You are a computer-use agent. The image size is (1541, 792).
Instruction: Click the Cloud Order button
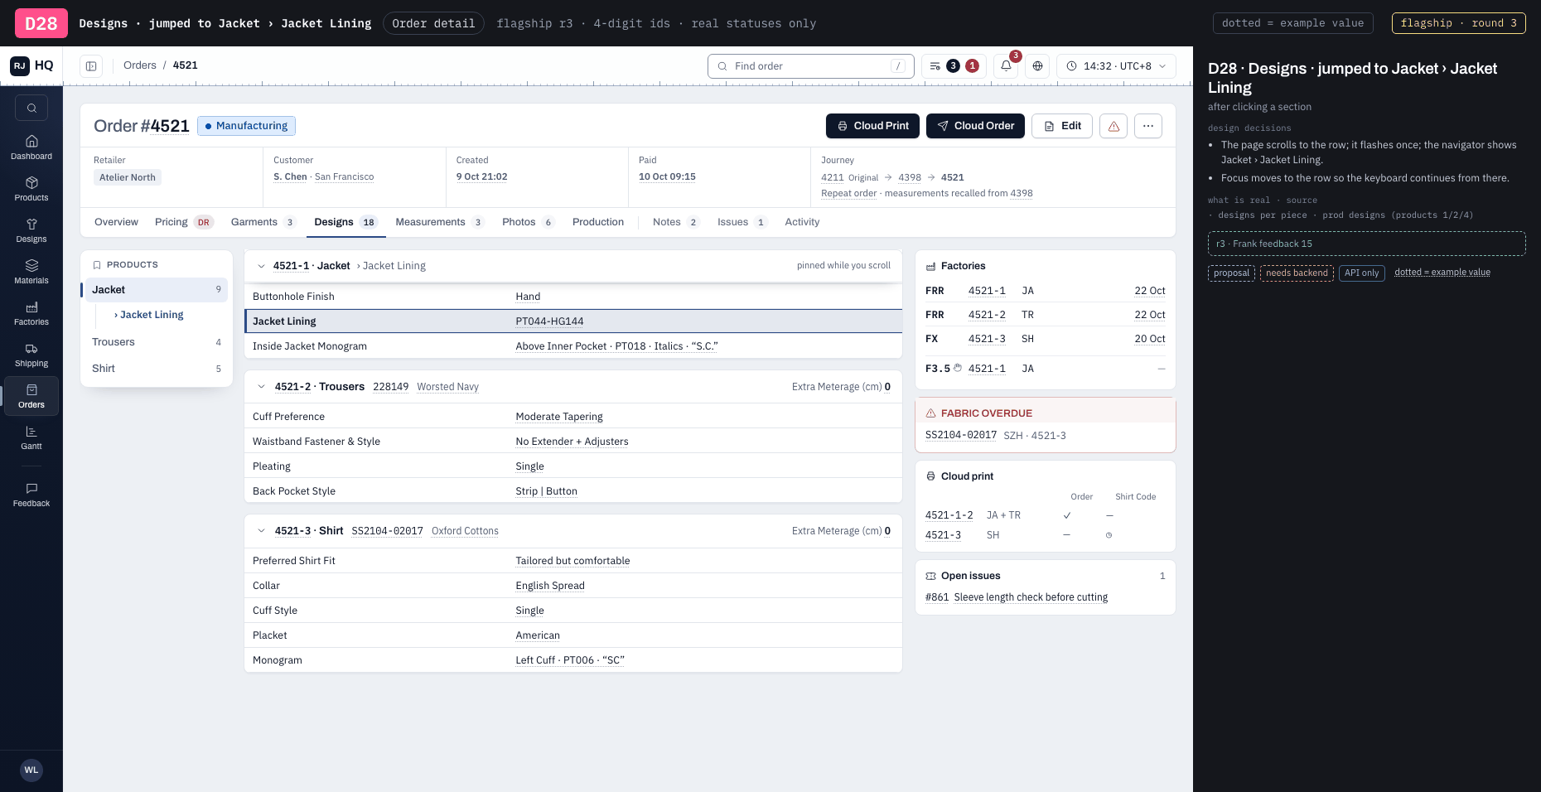975,126
